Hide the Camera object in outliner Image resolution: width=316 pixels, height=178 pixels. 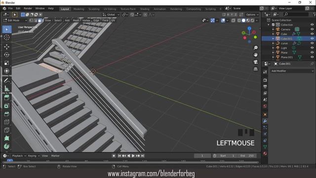[312, 29]
